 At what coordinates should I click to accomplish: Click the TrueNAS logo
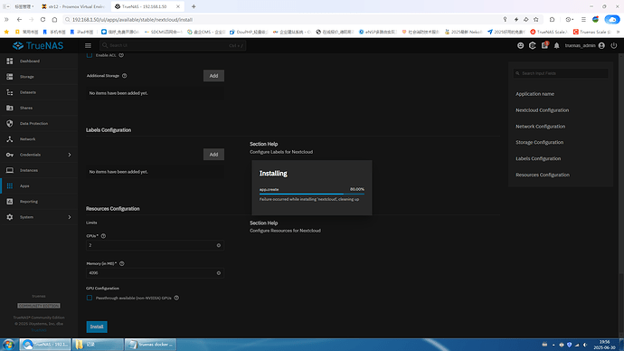pos(38,46)
